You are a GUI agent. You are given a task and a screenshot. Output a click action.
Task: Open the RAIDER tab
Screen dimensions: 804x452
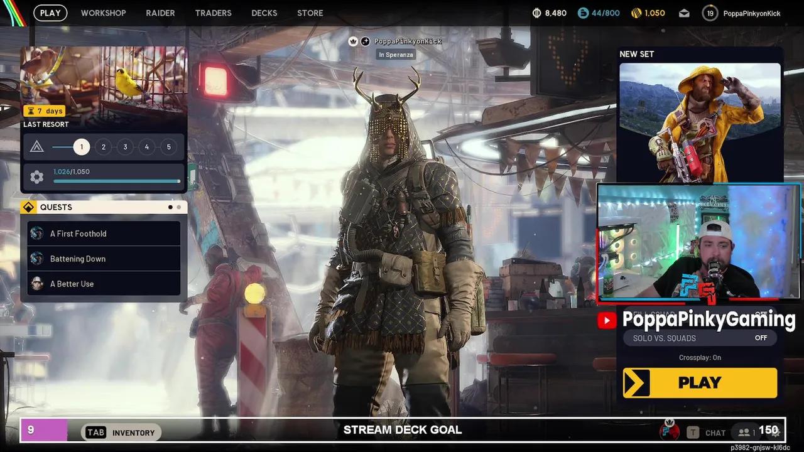pos(160,13)
